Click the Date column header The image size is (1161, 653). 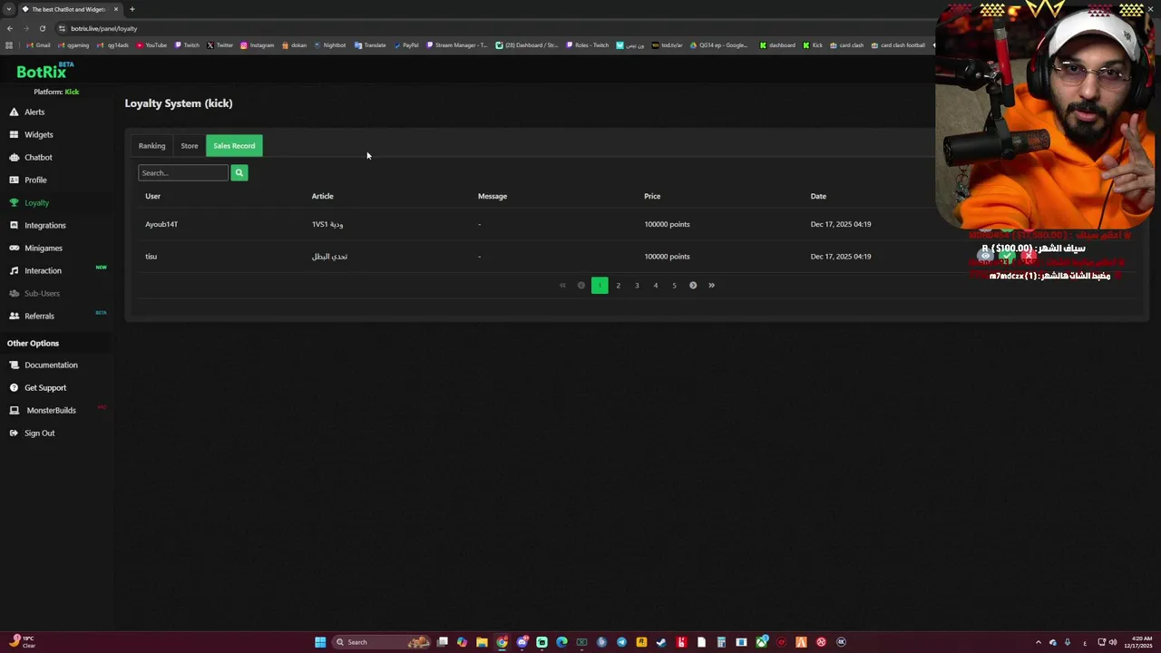818,196
